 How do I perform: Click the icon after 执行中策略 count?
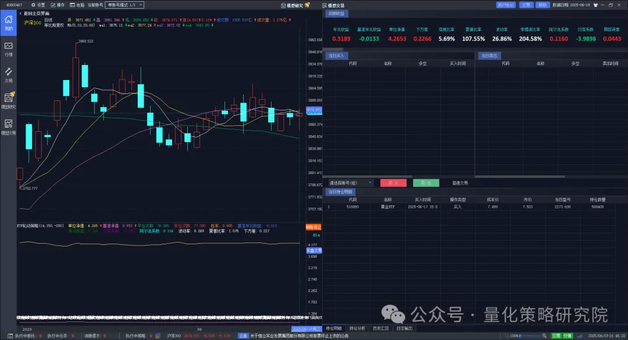pos(158,336)
